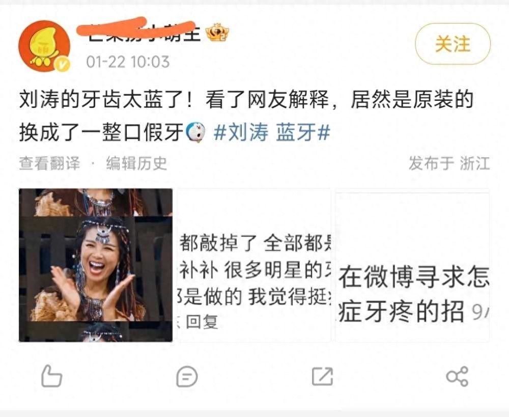Open the third image with 在微博寻求 text
Screen dimensions: 509x417
click(x=412, y=265)
